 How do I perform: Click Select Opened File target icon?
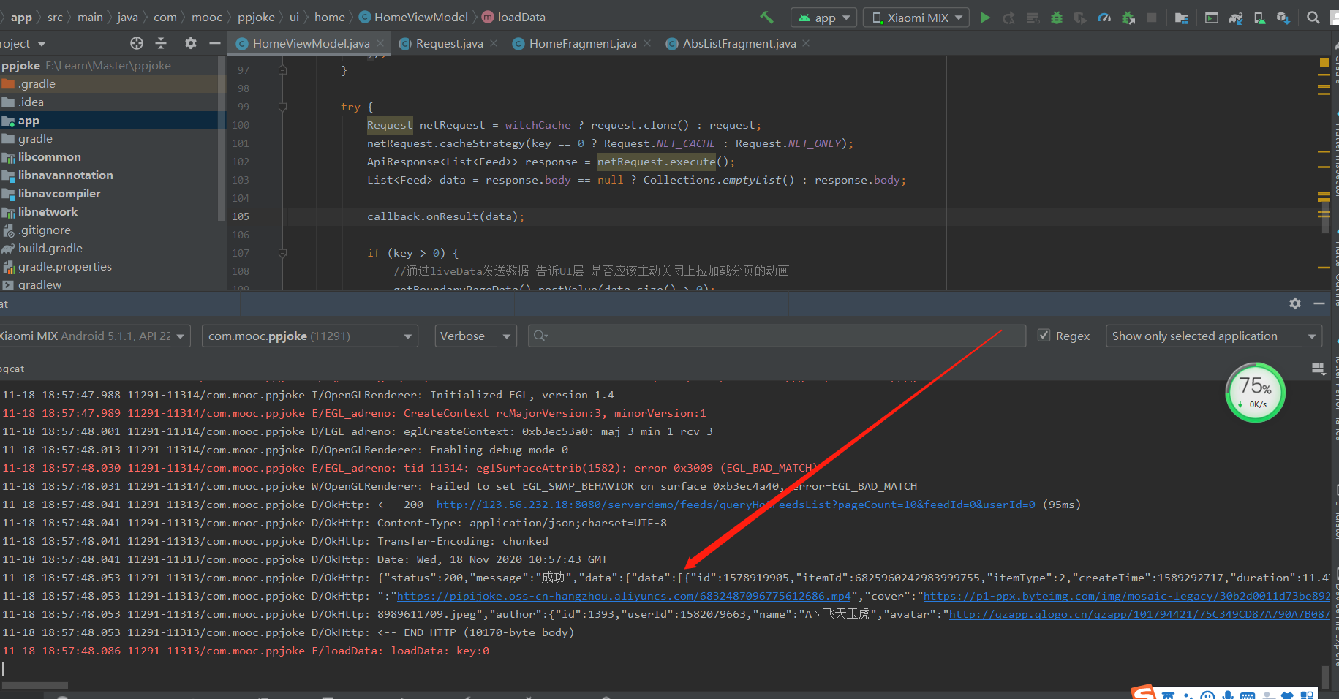137,43
